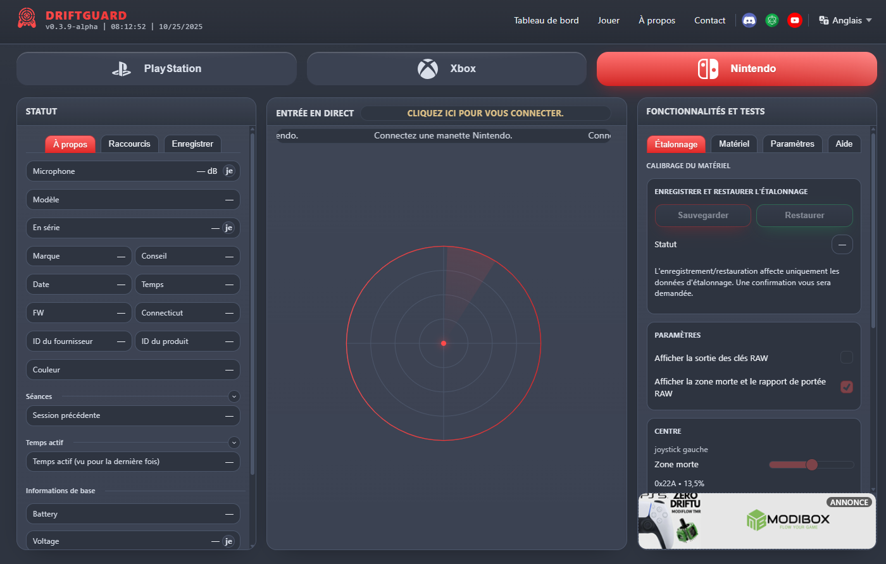Adjust the Zone morte slider handle
The height and width of the screenshot is (564, 886).
[x=811, y=465]
